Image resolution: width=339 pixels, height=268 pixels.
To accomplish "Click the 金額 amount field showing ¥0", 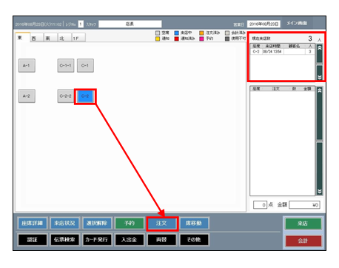I will [x=304, y=205].
